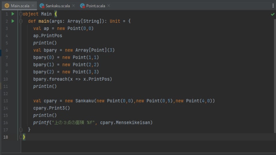Click 'Unit' return type on line 2
The width and height of the screenshot is (276, 155).
pos(115,21)
